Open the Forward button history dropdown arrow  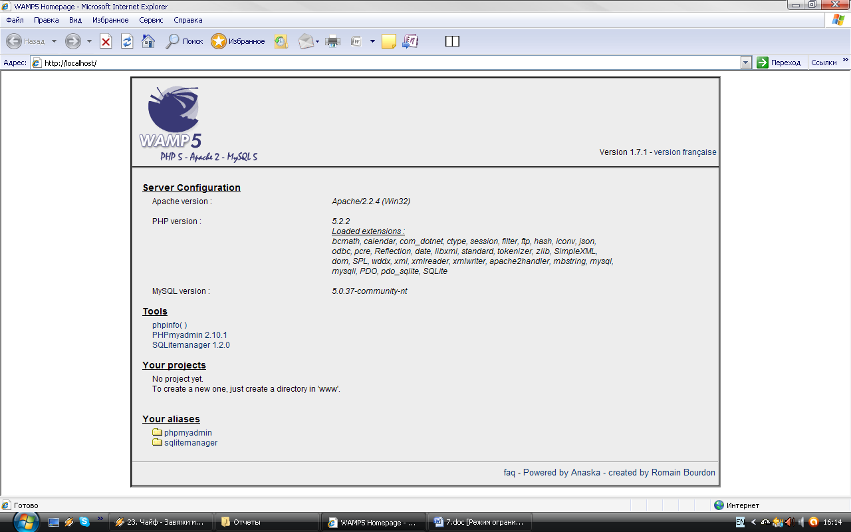tap(89, 41)
